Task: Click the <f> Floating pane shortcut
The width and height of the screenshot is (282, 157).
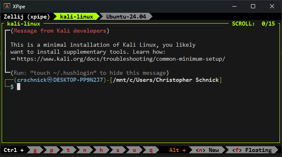Action: [252, 150]
